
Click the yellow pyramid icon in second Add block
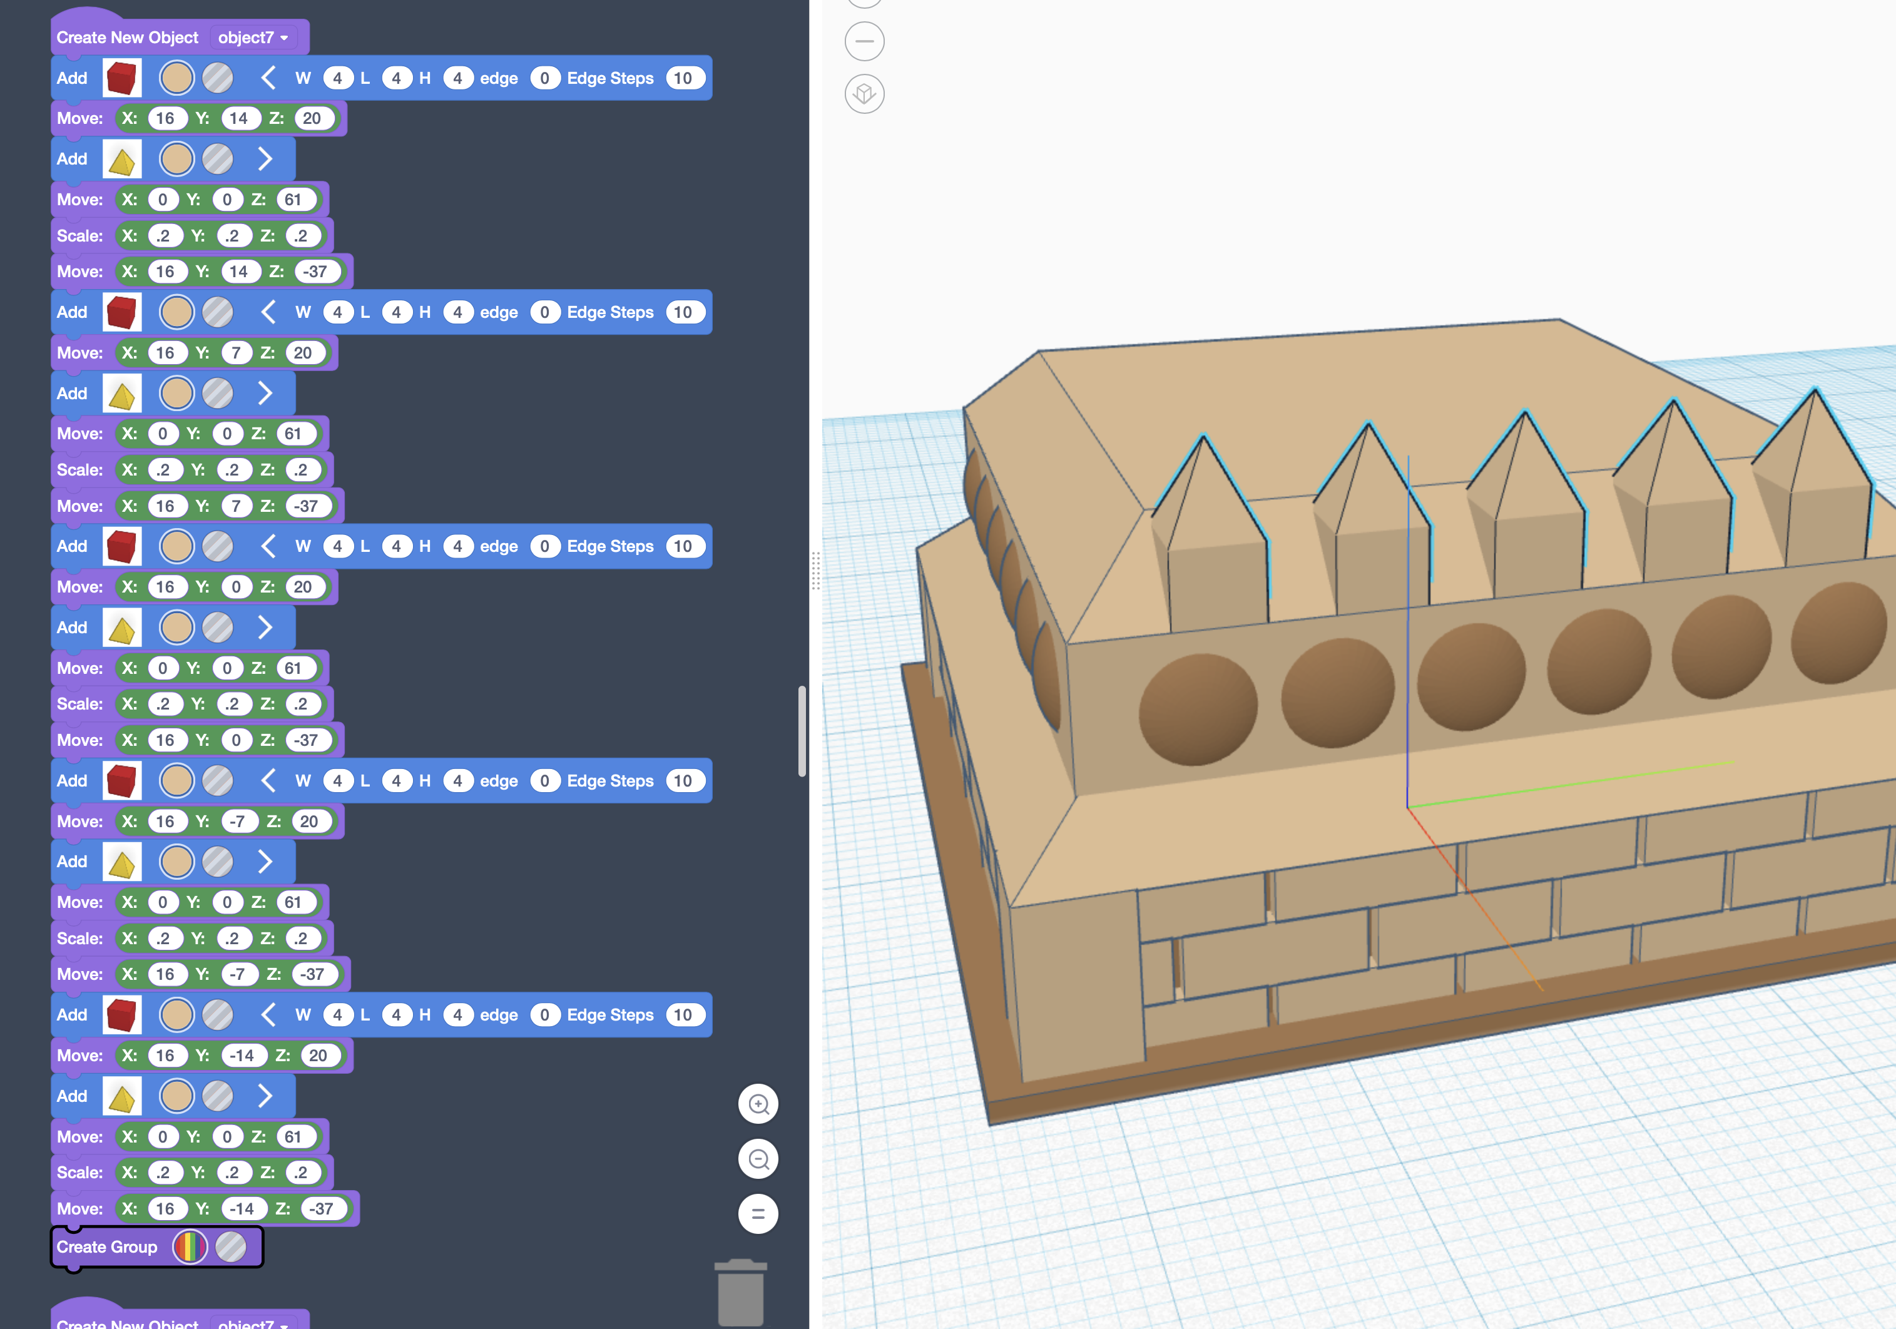point(121,160)
